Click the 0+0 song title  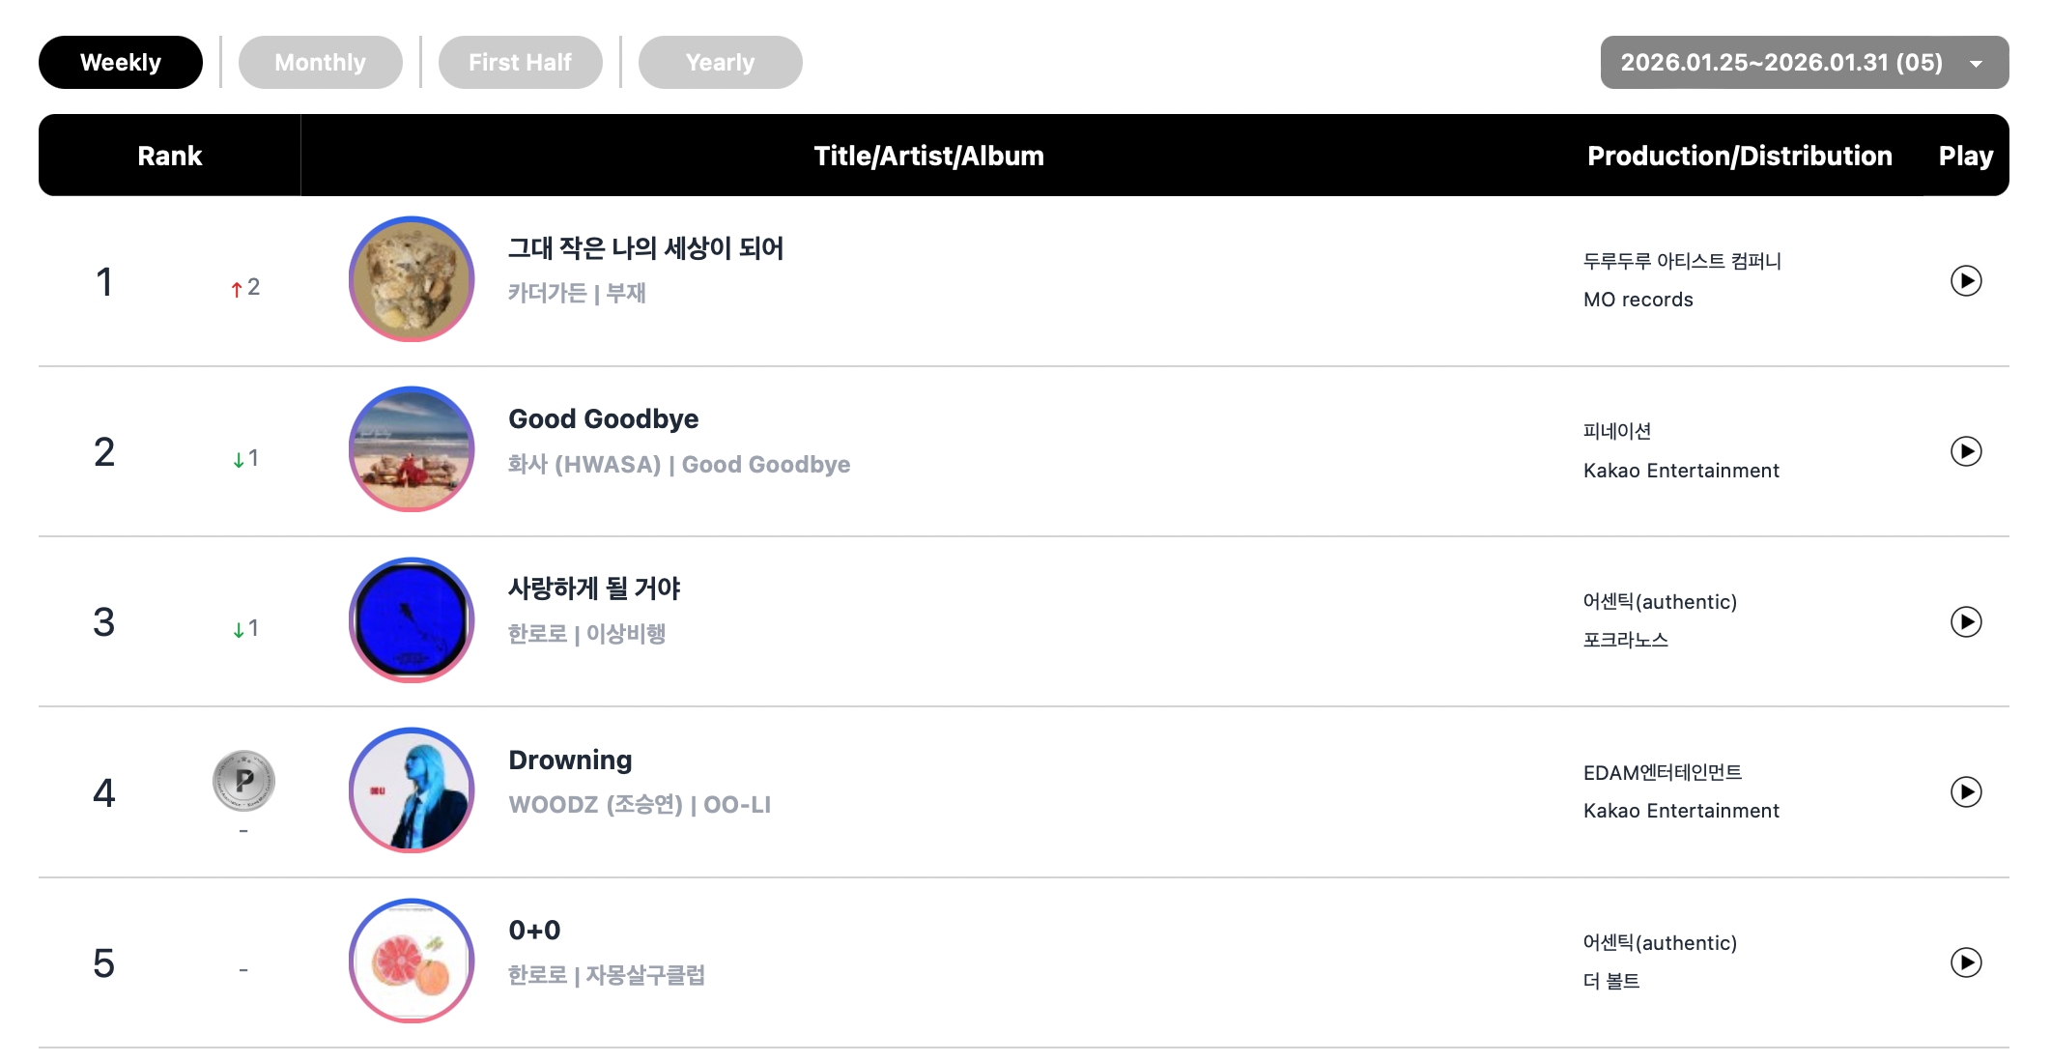coord(534,931)
